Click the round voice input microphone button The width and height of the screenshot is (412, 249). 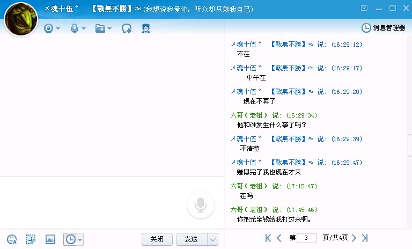201,204
